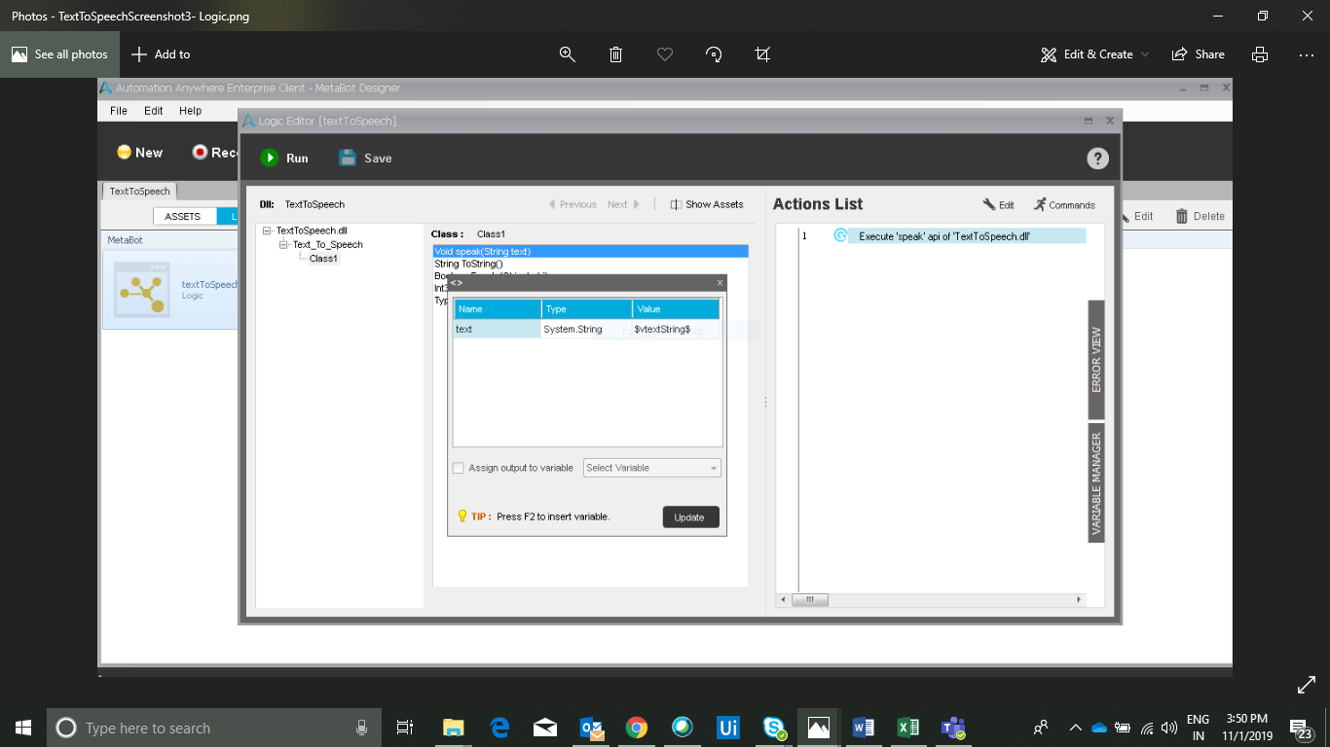Click the green Run icon in Logic Editor
1330x747 pixels.
tap(270, 158)
